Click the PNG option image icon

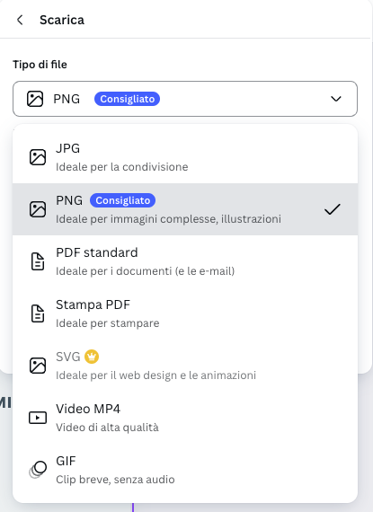pyautogui.click(x=38, y=209)
